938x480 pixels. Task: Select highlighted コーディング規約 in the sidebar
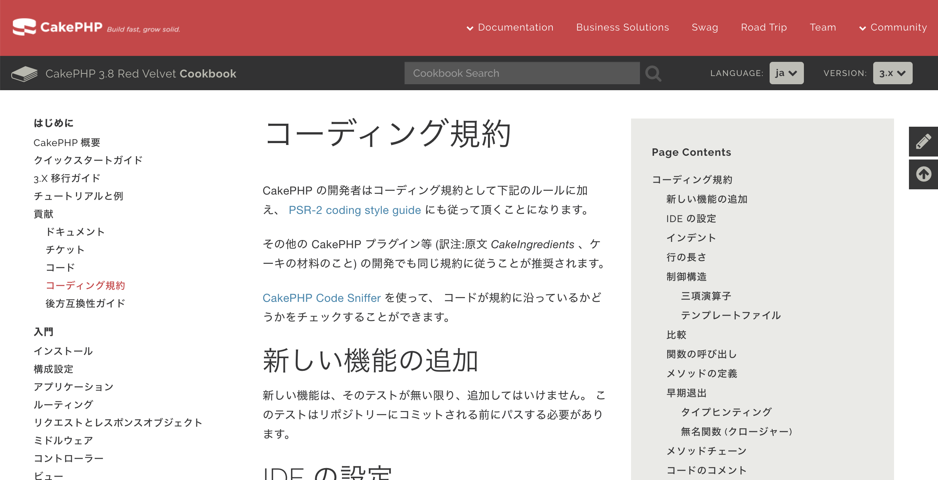click(x=85, y=285)
